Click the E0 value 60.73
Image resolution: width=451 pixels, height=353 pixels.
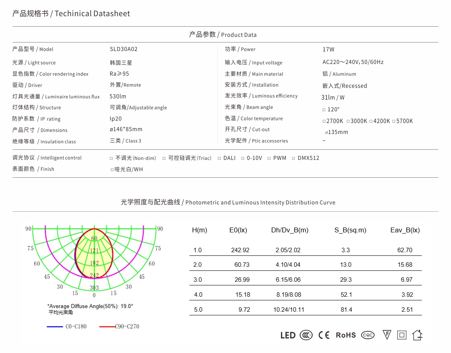[x=242, y=265]
